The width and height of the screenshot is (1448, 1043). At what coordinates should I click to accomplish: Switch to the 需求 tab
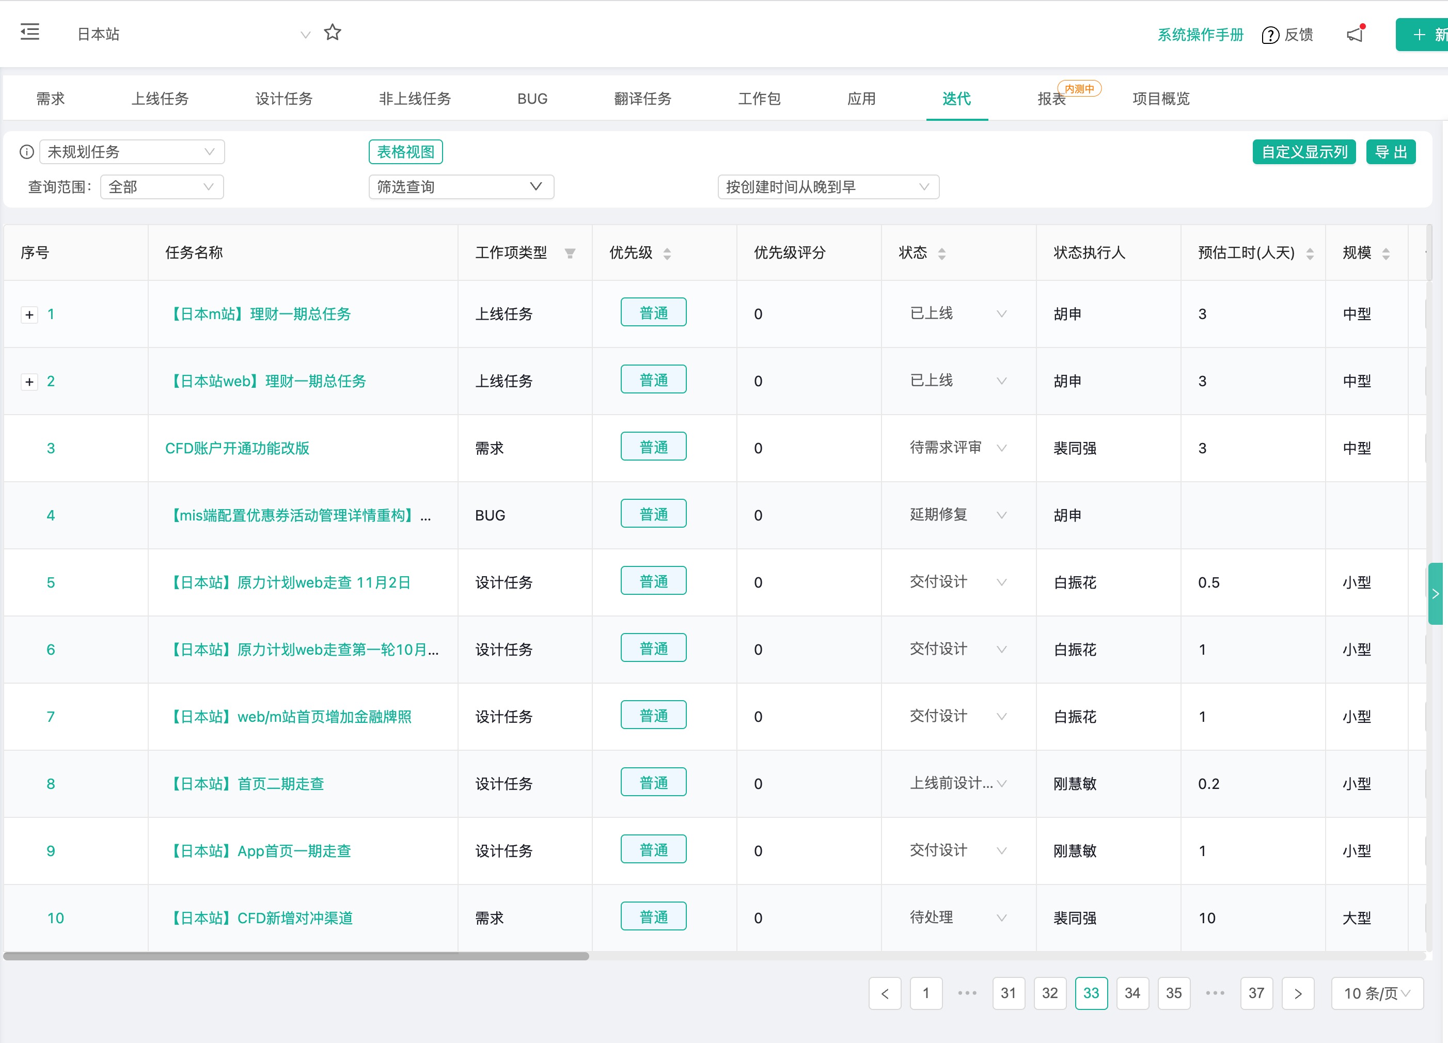click(51, 98)
